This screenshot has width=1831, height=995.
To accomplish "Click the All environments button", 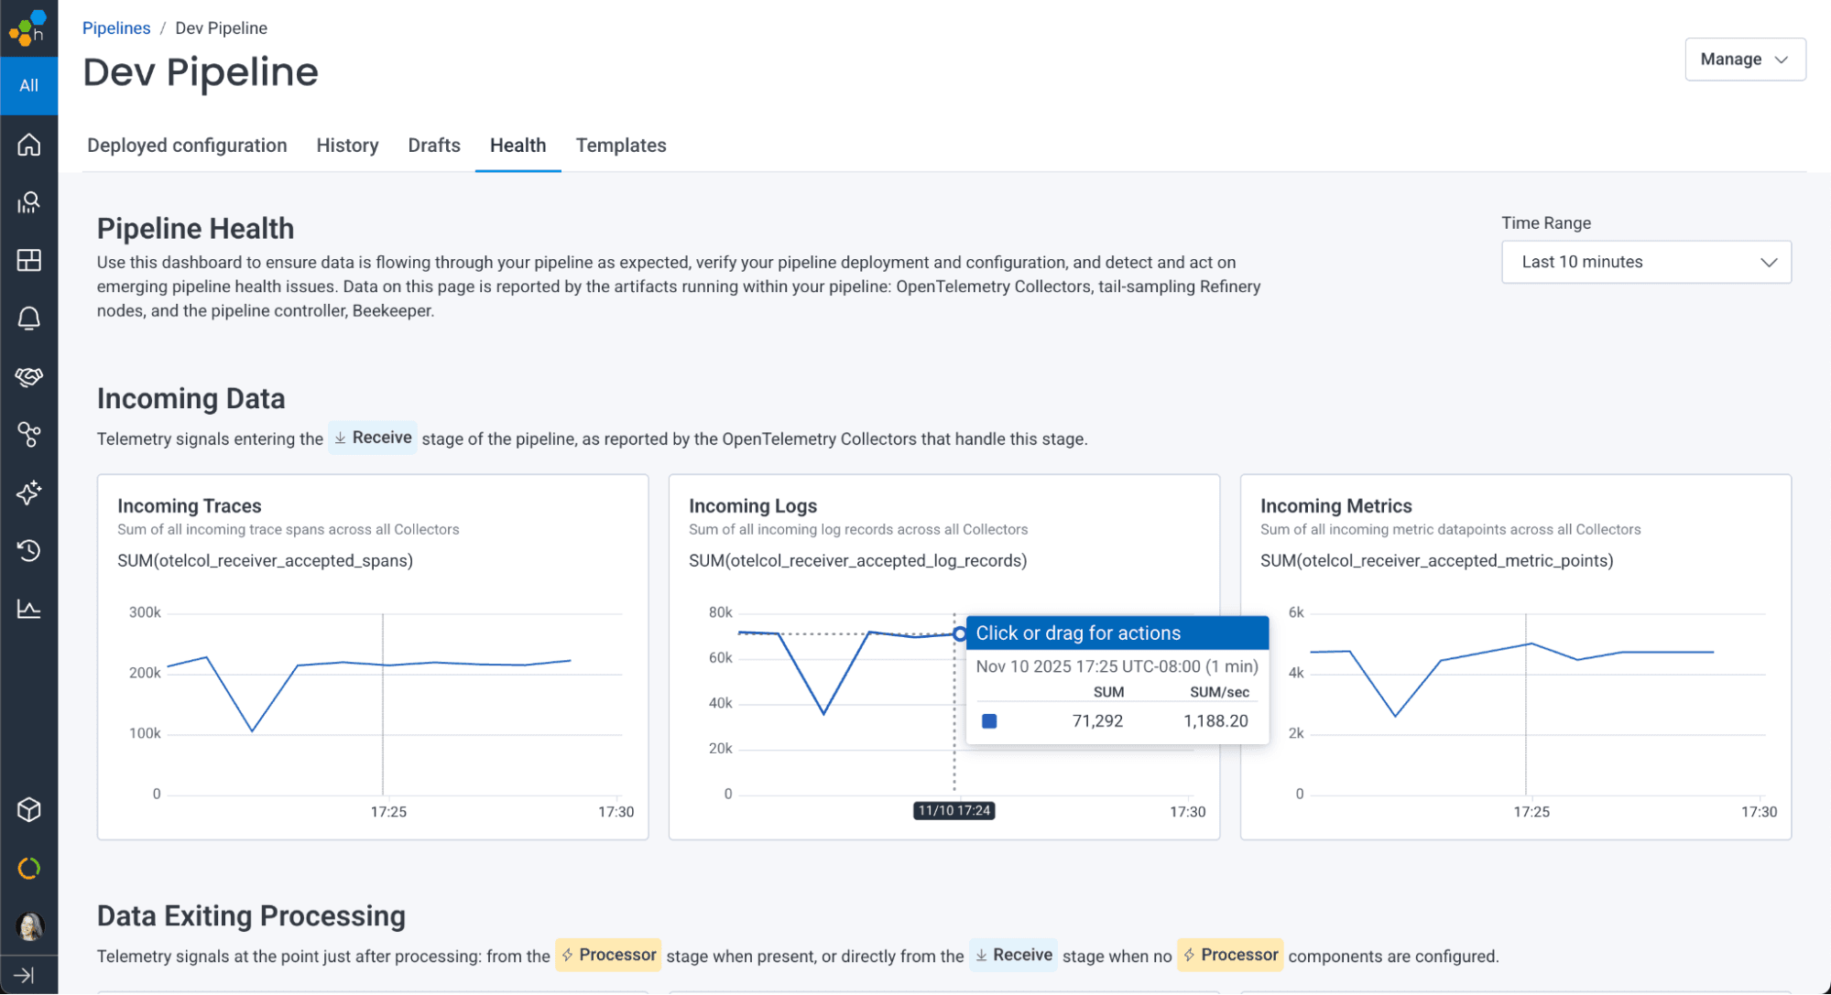I will (x=28, y=85).
